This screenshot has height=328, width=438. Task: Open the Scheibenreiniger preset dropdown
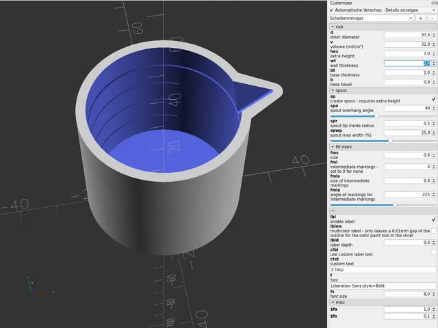coord(371,18)
